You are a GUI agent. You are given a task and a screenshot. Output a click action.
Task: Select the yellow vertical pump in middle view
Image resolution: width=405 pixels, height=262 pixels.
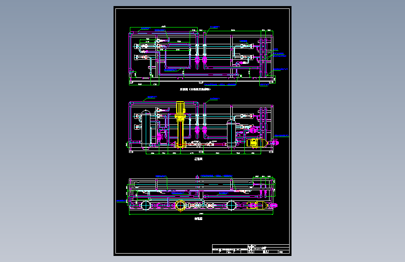180,124
